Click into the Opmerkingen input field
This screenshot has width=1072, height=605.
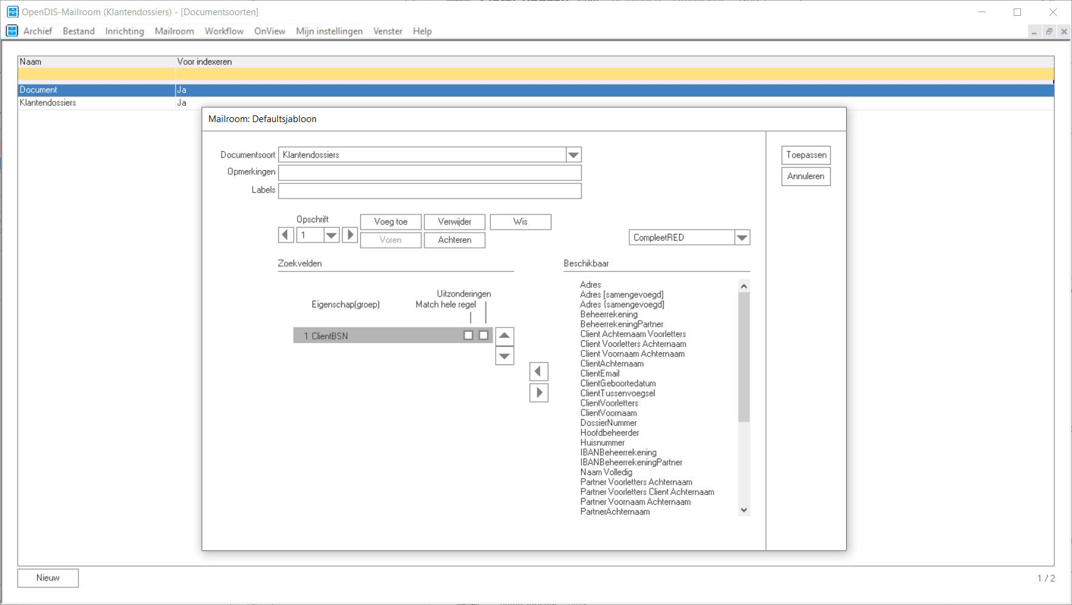pyautogui.click(x=430, y=173)
